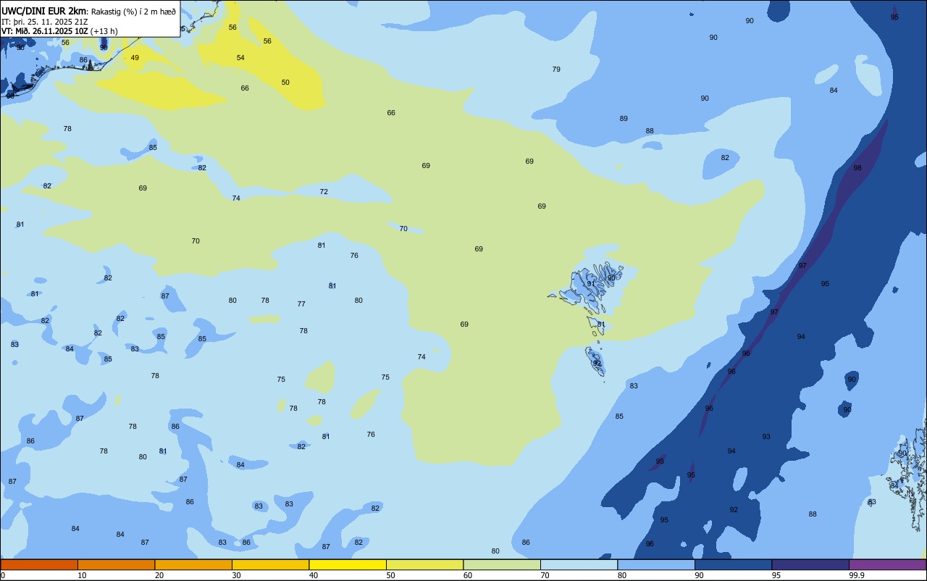Click the '10' tick label on color scale
This screenshot has width=927, height=581.
(82, 575)
